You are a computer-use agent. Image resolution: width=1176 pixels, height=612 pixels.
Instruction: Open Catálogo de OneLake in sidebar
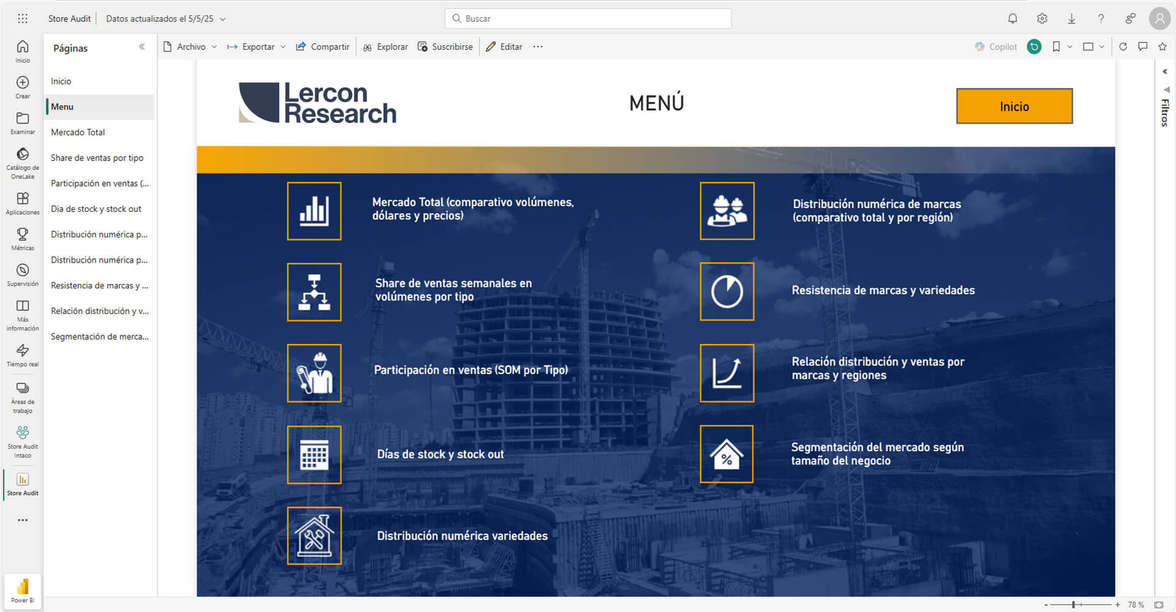pos(23,162)
